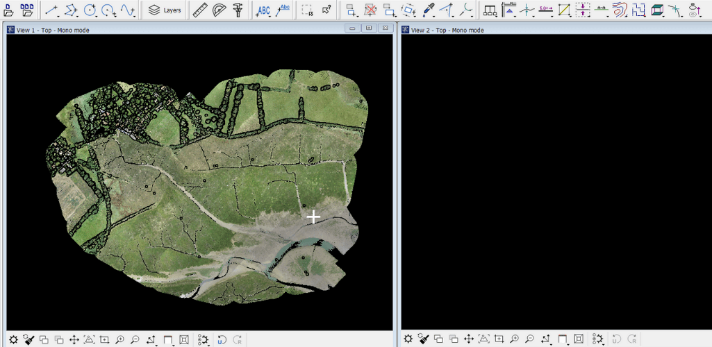Expand the line tool dropdown arrow
The image size is (712, 347).
pos(58,15)
